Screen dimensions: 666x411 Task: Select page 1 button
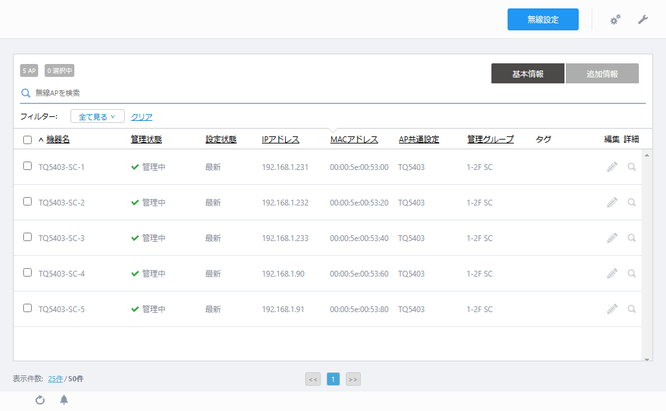coord(333,379)
